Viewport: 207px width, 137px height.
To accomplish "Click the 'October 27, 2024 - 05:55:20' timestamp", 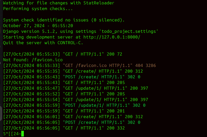I will (38, 26).
